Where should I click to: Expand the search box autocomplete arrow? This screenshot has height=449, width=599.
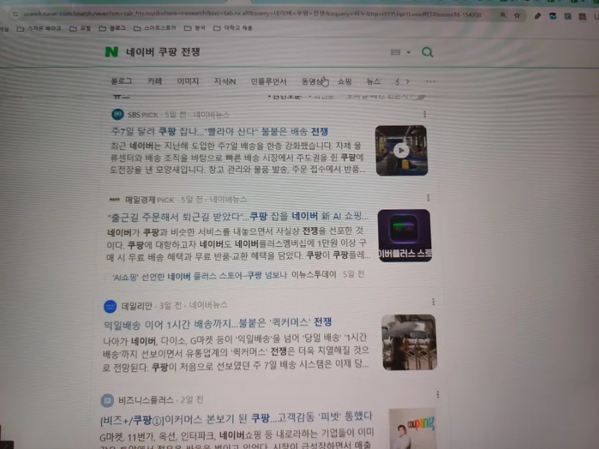point(409,53)
